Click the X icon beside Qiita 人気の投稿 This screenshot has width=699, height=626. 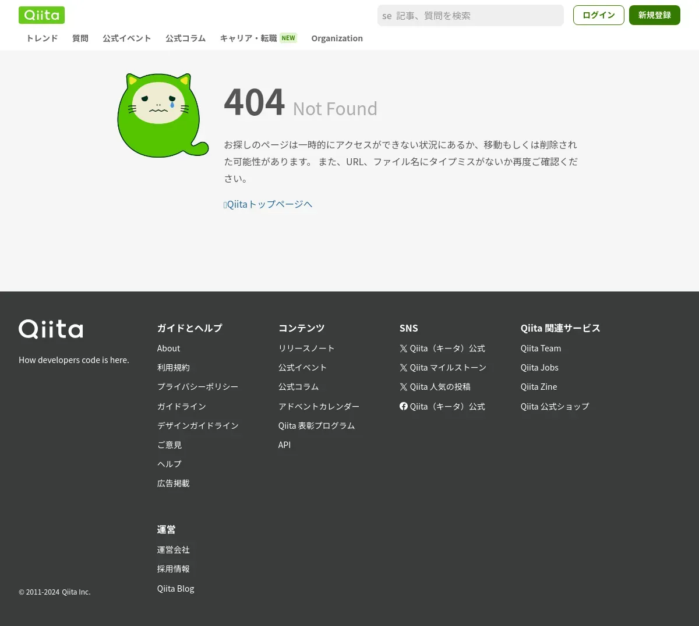point(403,387)
